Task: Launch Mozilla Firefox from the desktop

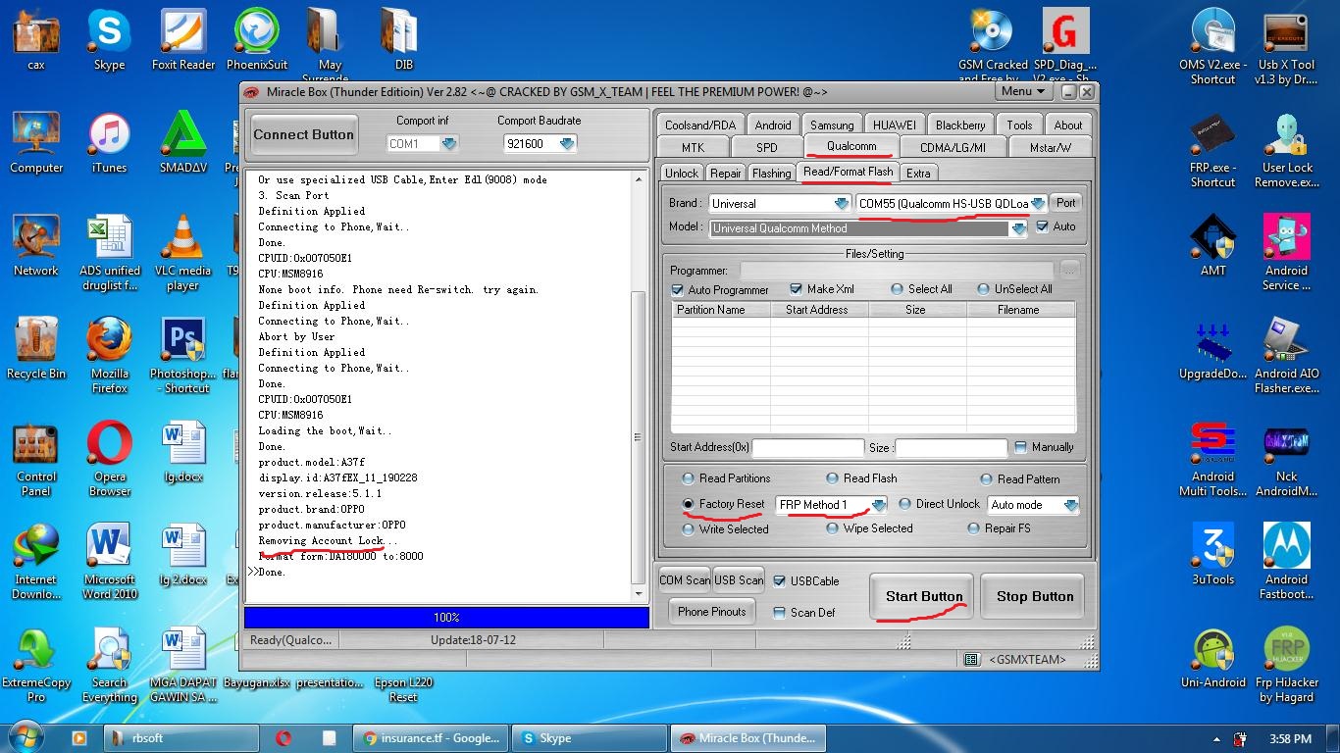Action: 109,356
